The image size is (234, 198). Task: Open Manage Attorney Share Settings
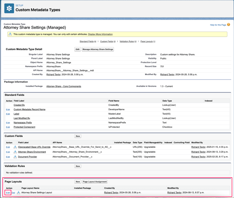(x=98, y=49)
